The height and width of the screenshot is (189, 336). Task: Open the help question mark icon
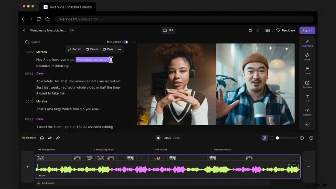click(x=311, y=138)
